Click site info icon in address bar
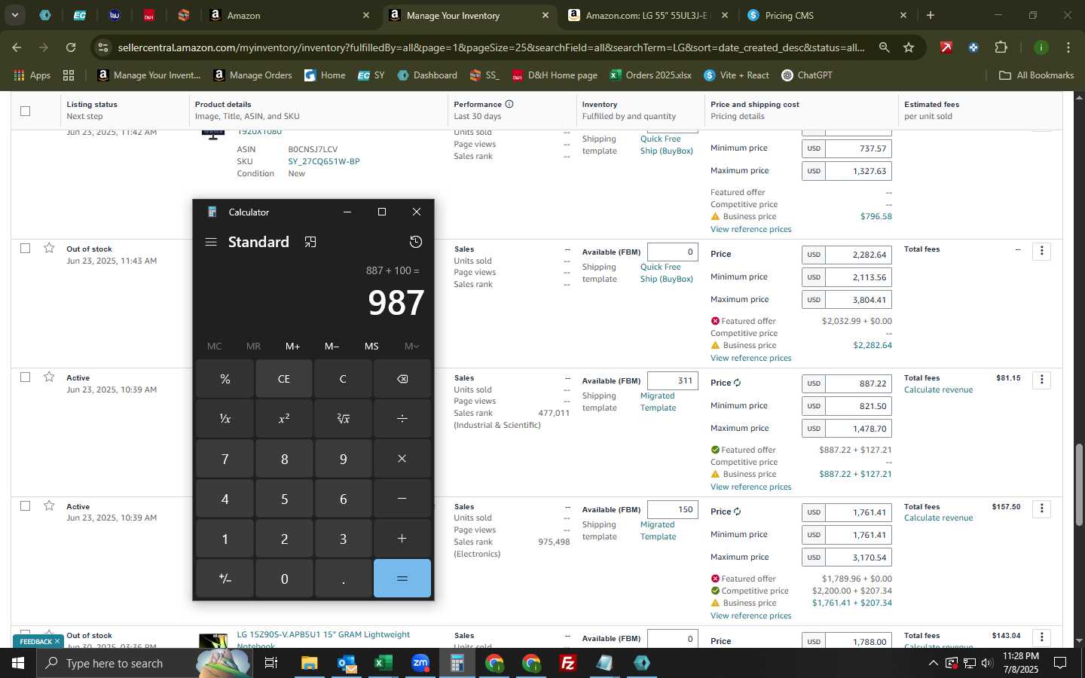The height and width of the screenshot is (678, 1085). pos(103,47)
